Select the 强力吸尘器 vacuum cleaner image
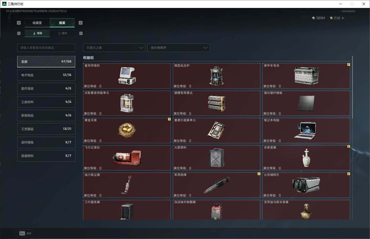Viewport: 370px width, 239px height. (126, 185)
